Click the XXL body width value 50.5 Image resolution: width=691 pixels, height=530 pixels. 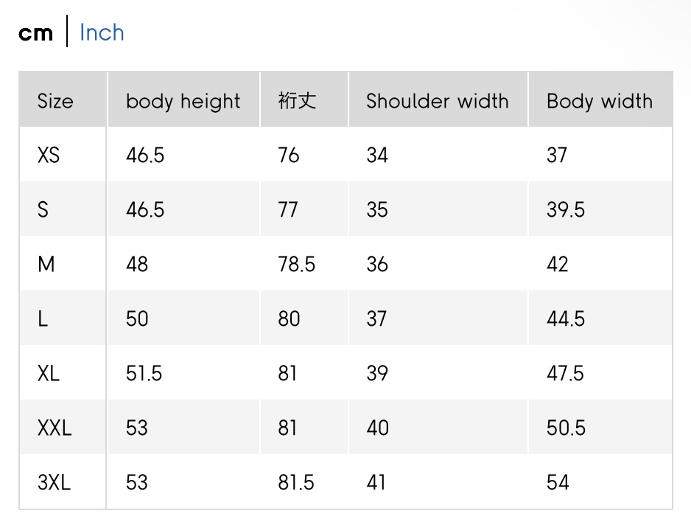pyautogui.click(x=566, y=428)
